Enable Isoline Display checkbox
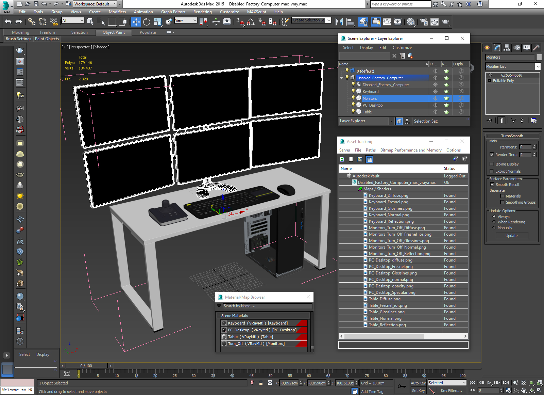This screenshot has height=395, width=544. [492, 164]
